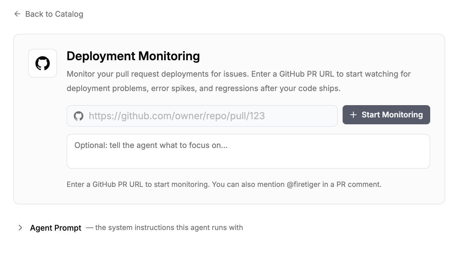Click the plus icon on Start Monitoring
The image size is (459, 254).
click(353, 115)
